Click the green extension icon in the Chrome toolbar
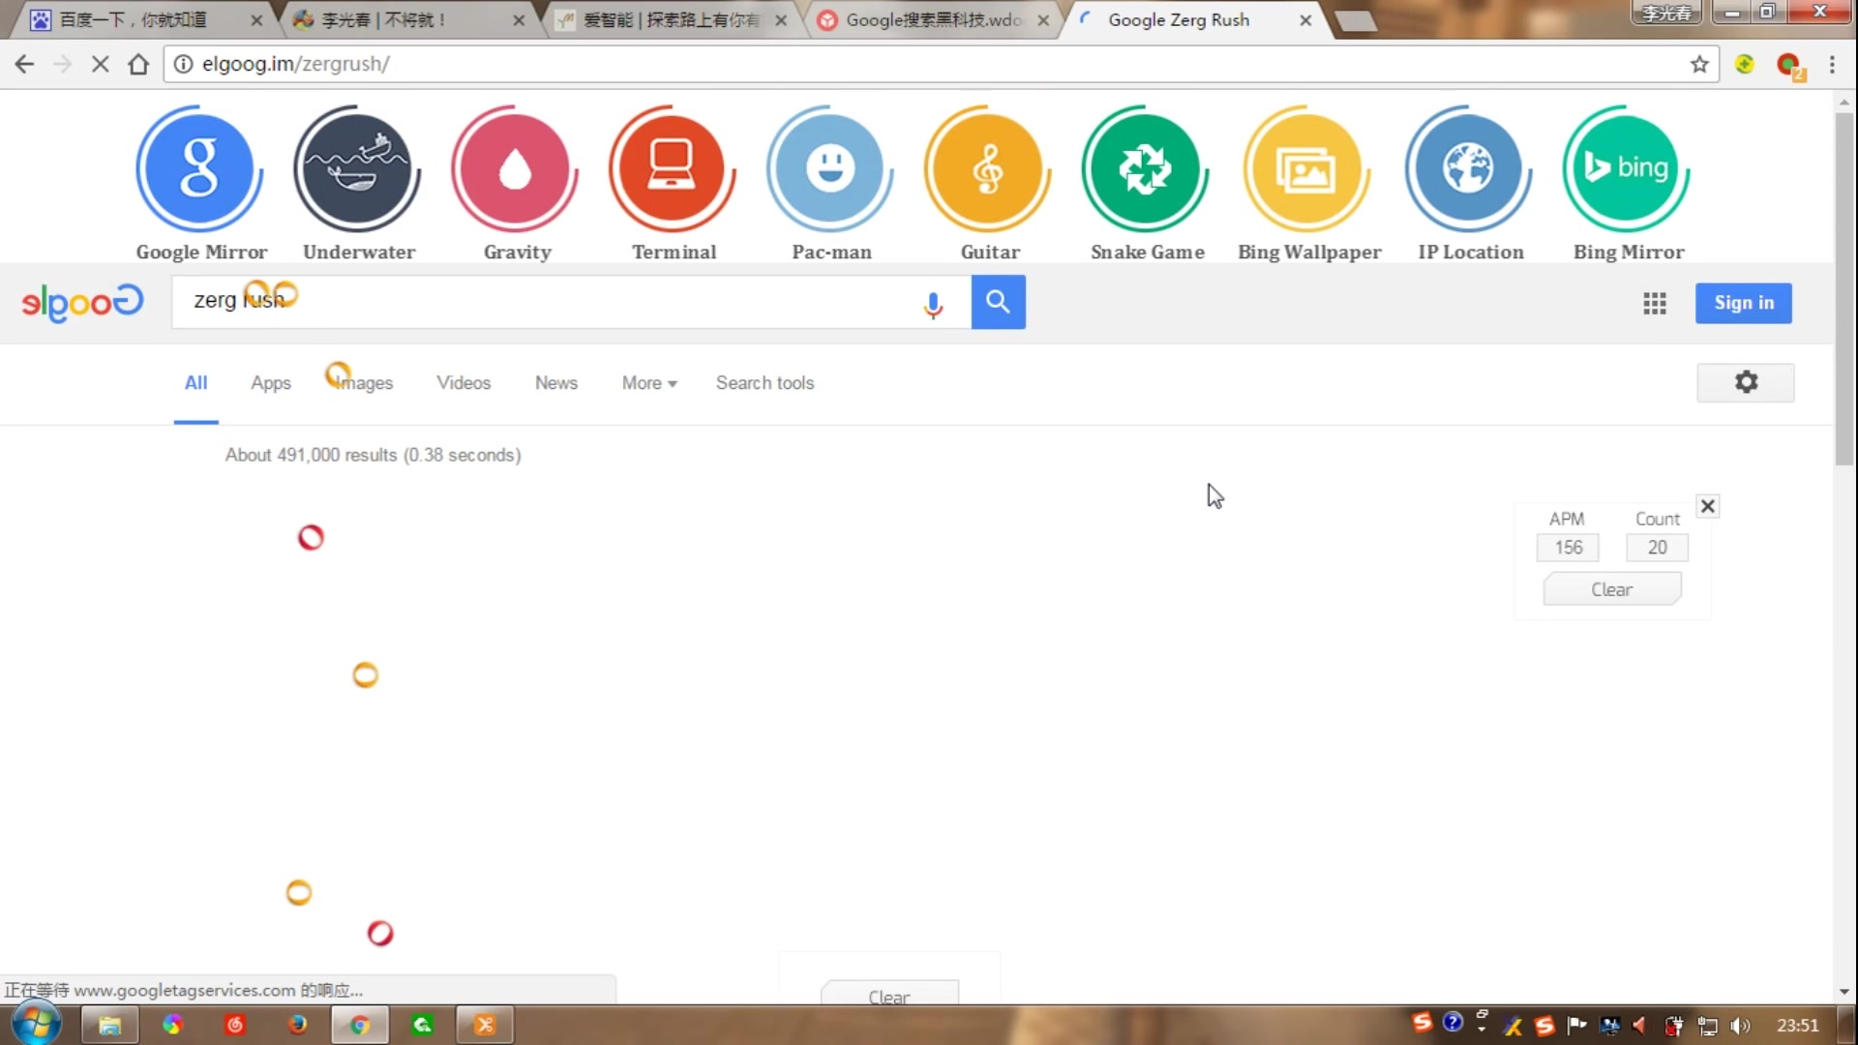 pos(1744,64)
